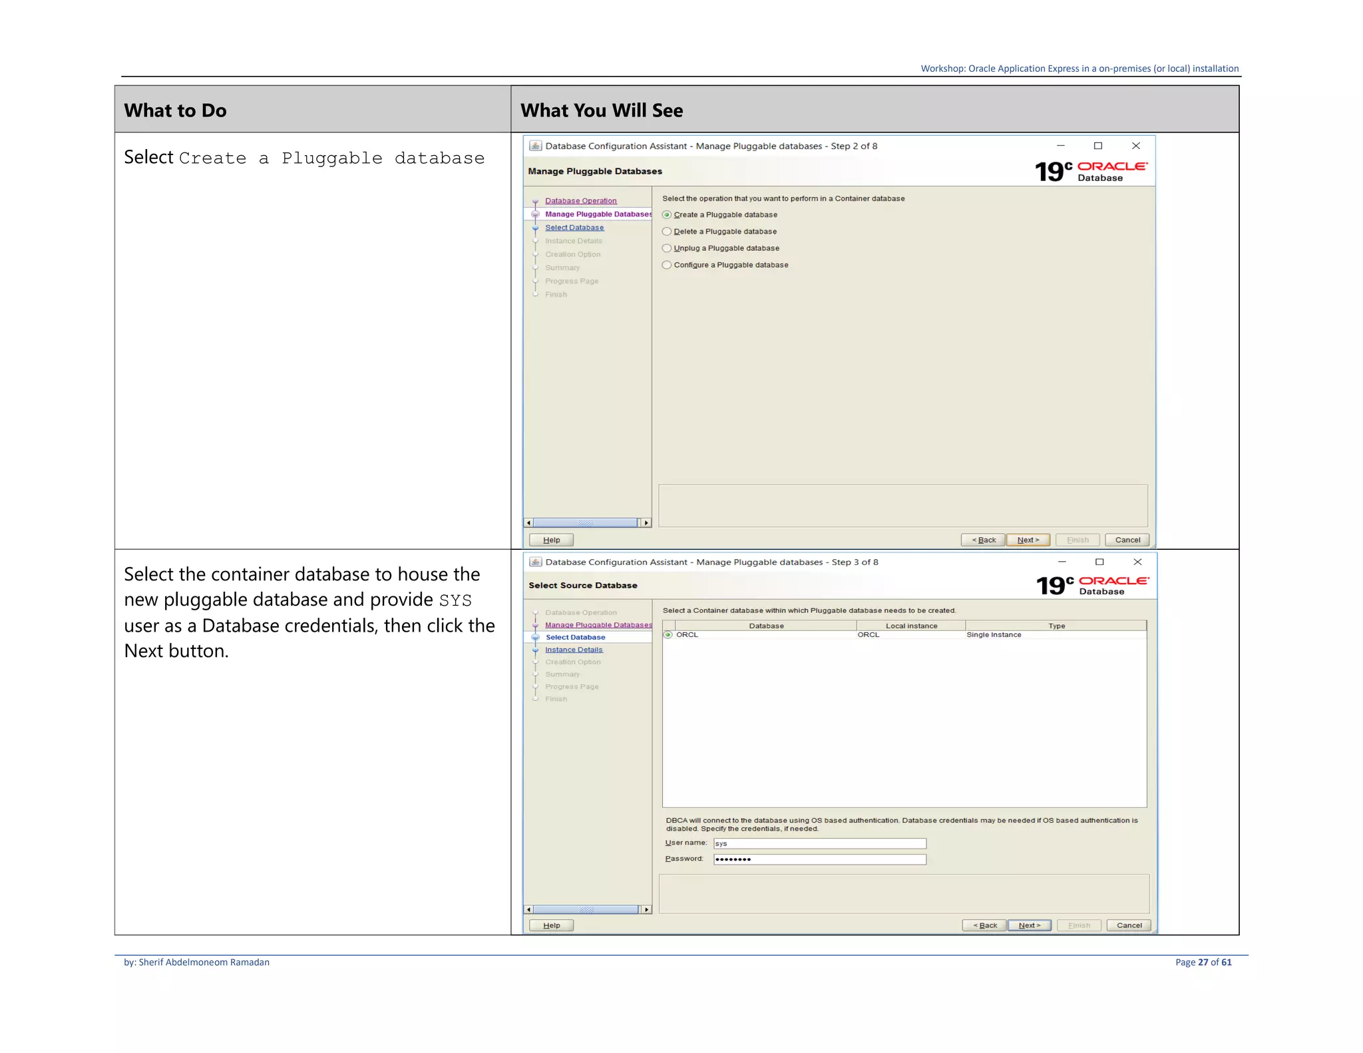The height and width of the screenshot is (1053, 1363).
Task: Minimize the Step 3 of 8 window
Action: 1062,562
